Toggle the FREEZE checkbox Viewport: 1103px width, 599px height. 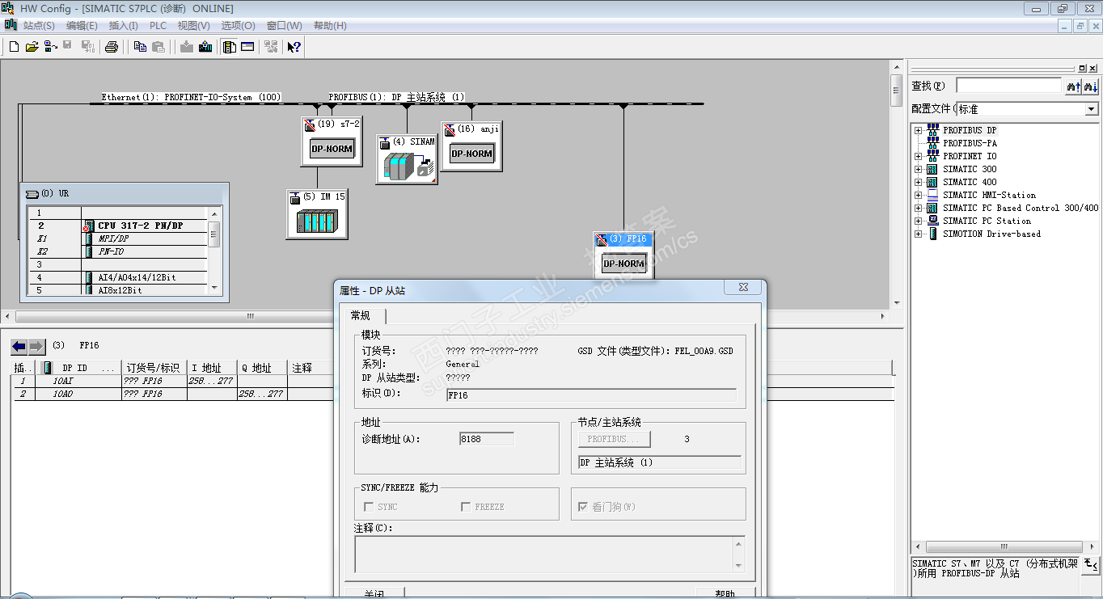tap(466, 507)
